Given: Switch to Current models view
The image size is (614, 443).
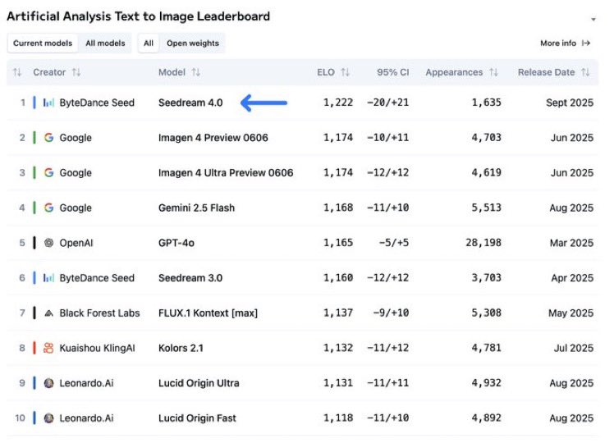Looking at the screenshot, I should (x=43, y=43).
